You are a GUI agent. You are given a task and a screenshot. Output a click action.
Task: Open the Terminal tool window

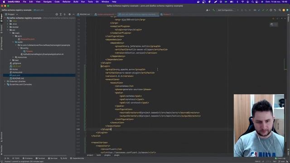pyautogui.click(x=40, y=158)
